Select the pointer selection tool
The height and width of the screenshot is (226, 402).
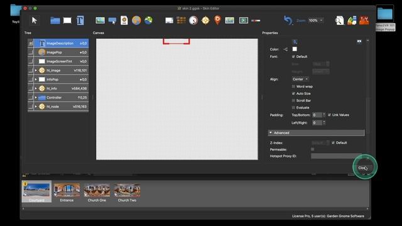point(34,20)
